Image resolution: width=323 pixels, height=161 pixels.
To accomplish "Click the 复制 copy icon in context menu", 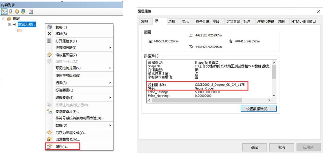I will (49, 27).
